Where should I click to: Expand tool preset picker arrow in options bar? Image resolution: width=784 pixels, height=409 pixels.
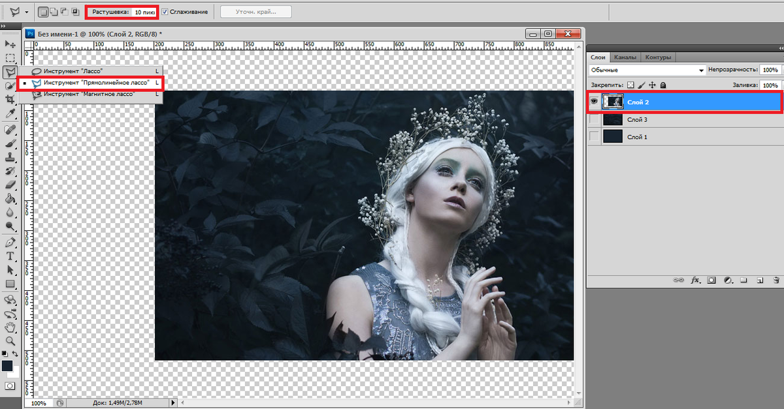26,12
